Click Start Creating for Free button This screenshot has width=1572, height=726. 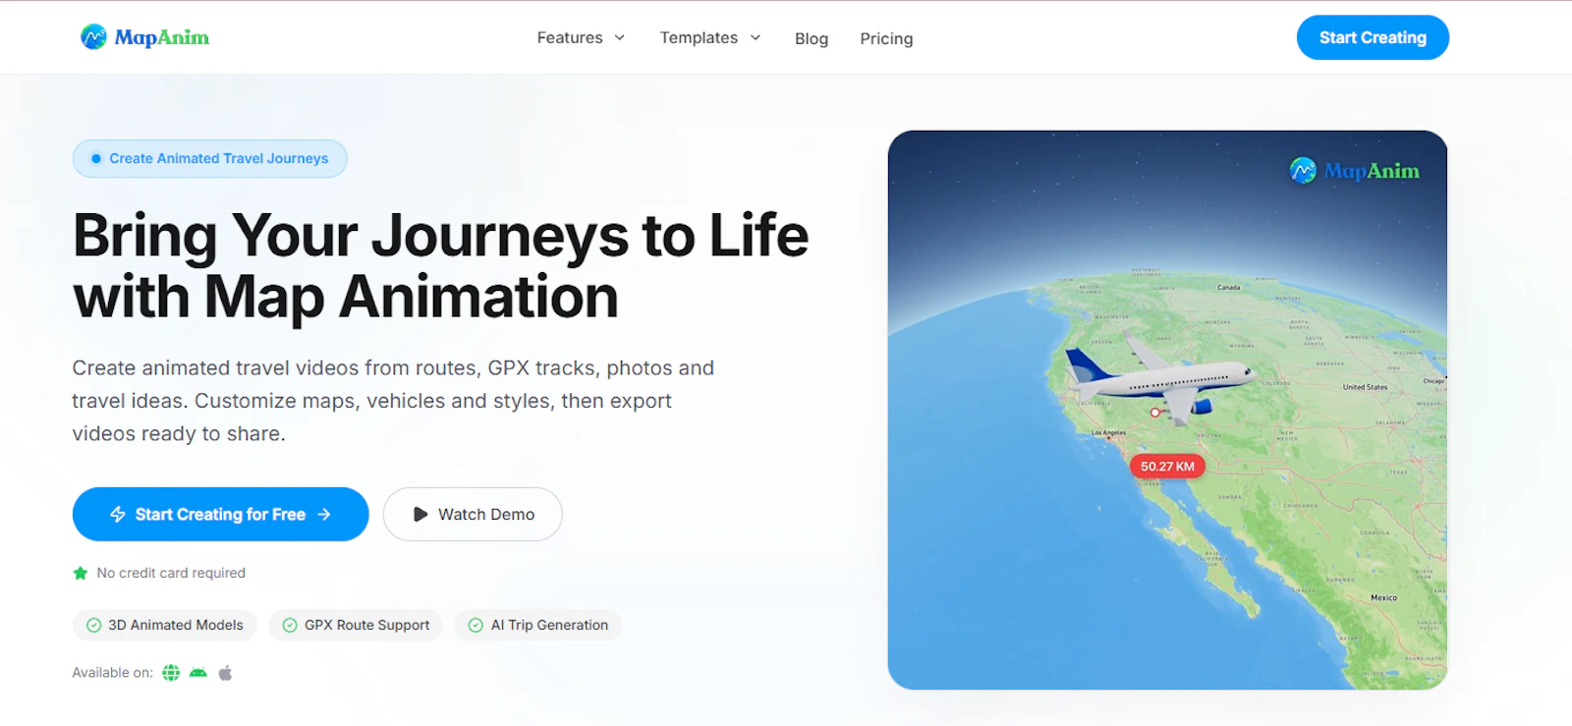(x=220, y=514)
